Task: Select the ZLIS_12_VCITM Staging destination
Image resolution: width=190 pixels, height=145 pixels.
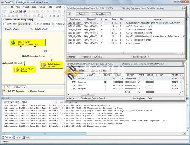Action: pyautogui.click(x=24, y=69)
